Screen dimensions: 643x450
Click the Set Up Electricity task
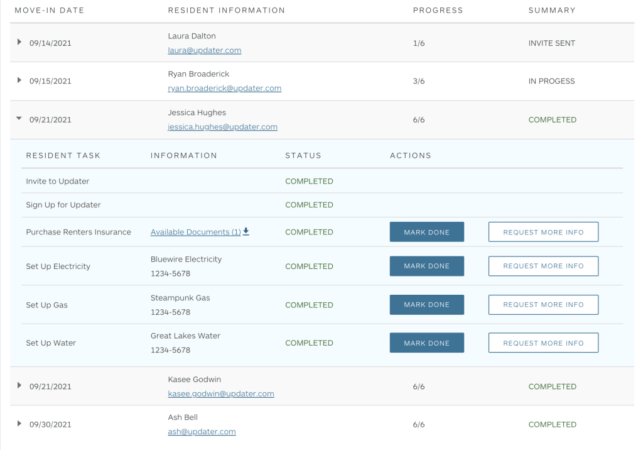tap(58, 266)
